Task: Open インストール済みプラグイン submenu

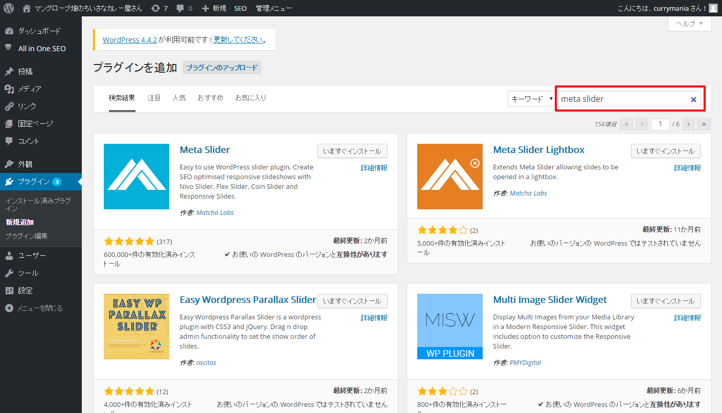Action: click(38, 205)
